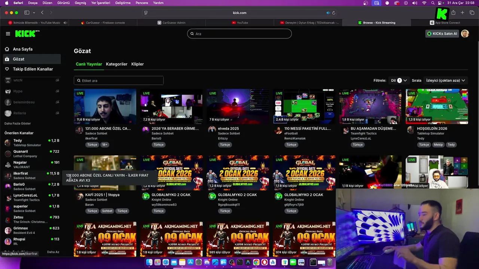Viewport: 479px width, 269px height.
Task: Click the green KICK logo
Action: 27,34
